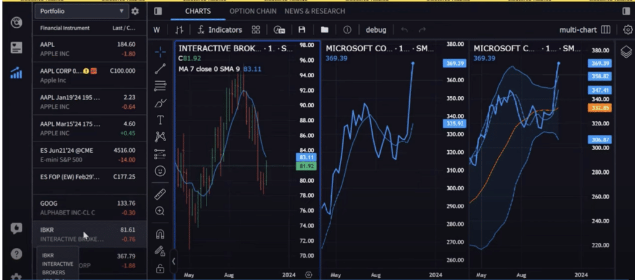Click the 358.82 label in right chart
This screenshot has width=635, height=280.
click(600, 76)
